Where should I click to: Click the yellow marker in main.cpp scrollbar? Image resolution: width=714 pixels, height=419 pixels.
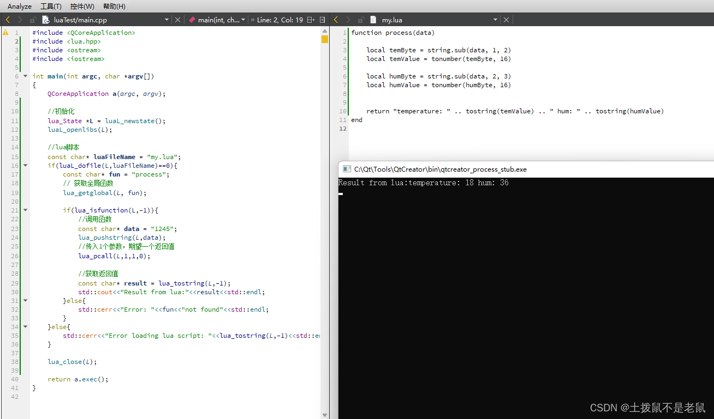point(325,39)
